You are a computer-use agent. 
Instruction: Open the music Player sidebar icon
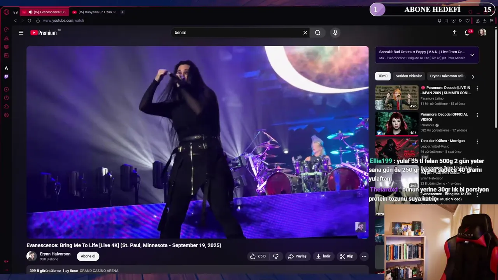[x=6, y=89]
